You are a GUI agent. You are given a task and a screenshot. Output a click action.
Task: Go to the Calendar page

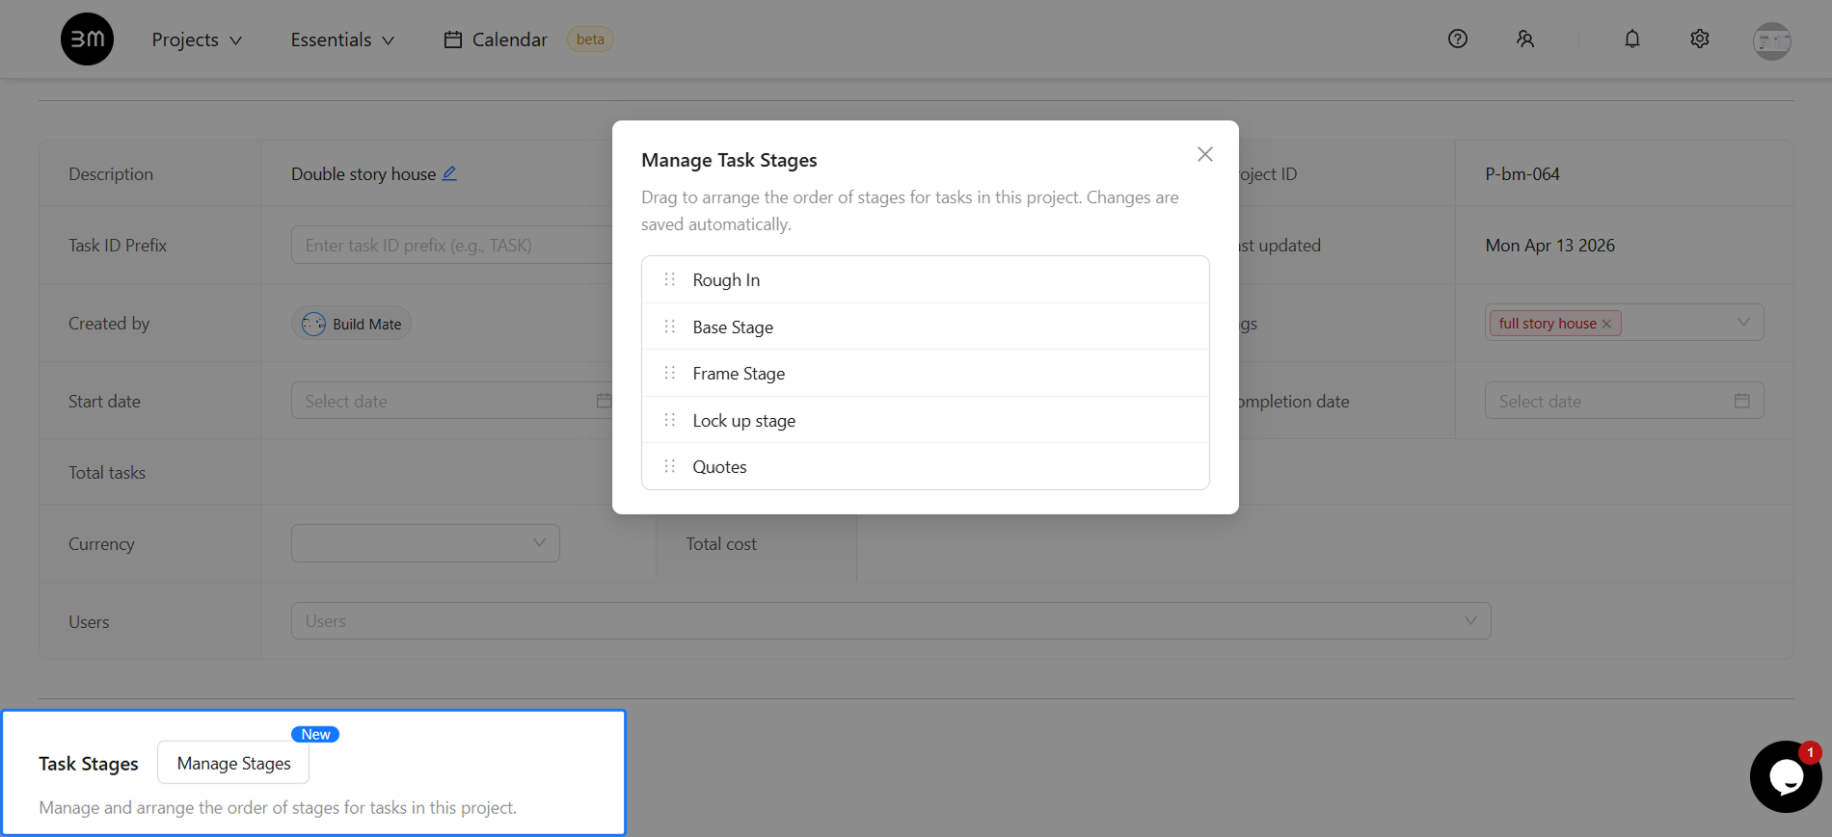point(496,39)
